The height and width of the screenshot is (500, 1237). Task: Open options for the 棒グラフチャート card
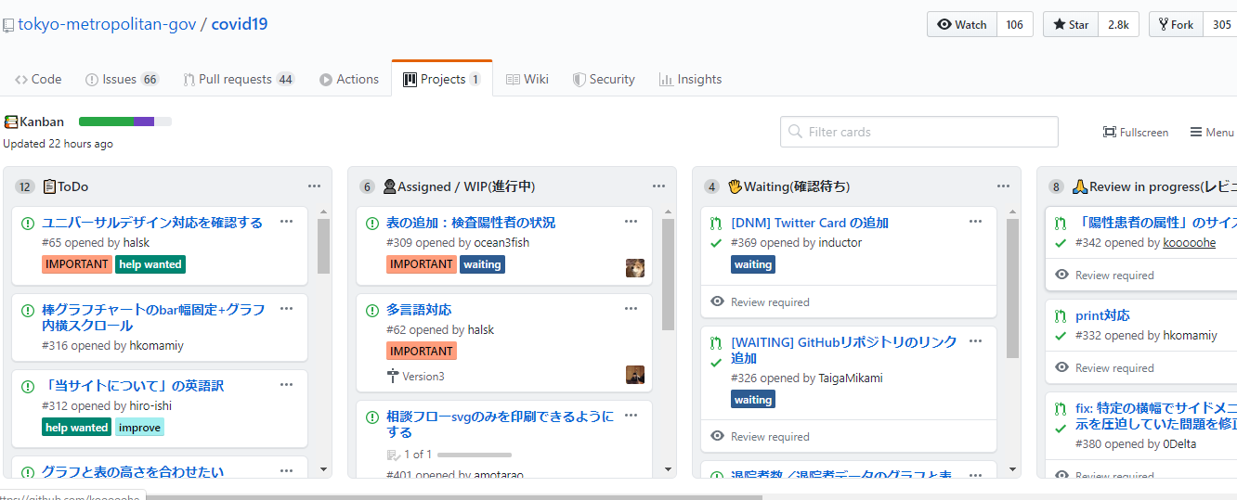[286, 309]
